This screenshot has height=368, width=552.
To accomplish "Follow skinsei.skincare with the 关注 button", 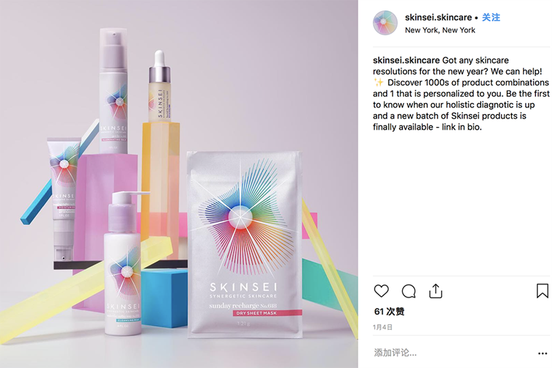I will click(x=491, y=17).
